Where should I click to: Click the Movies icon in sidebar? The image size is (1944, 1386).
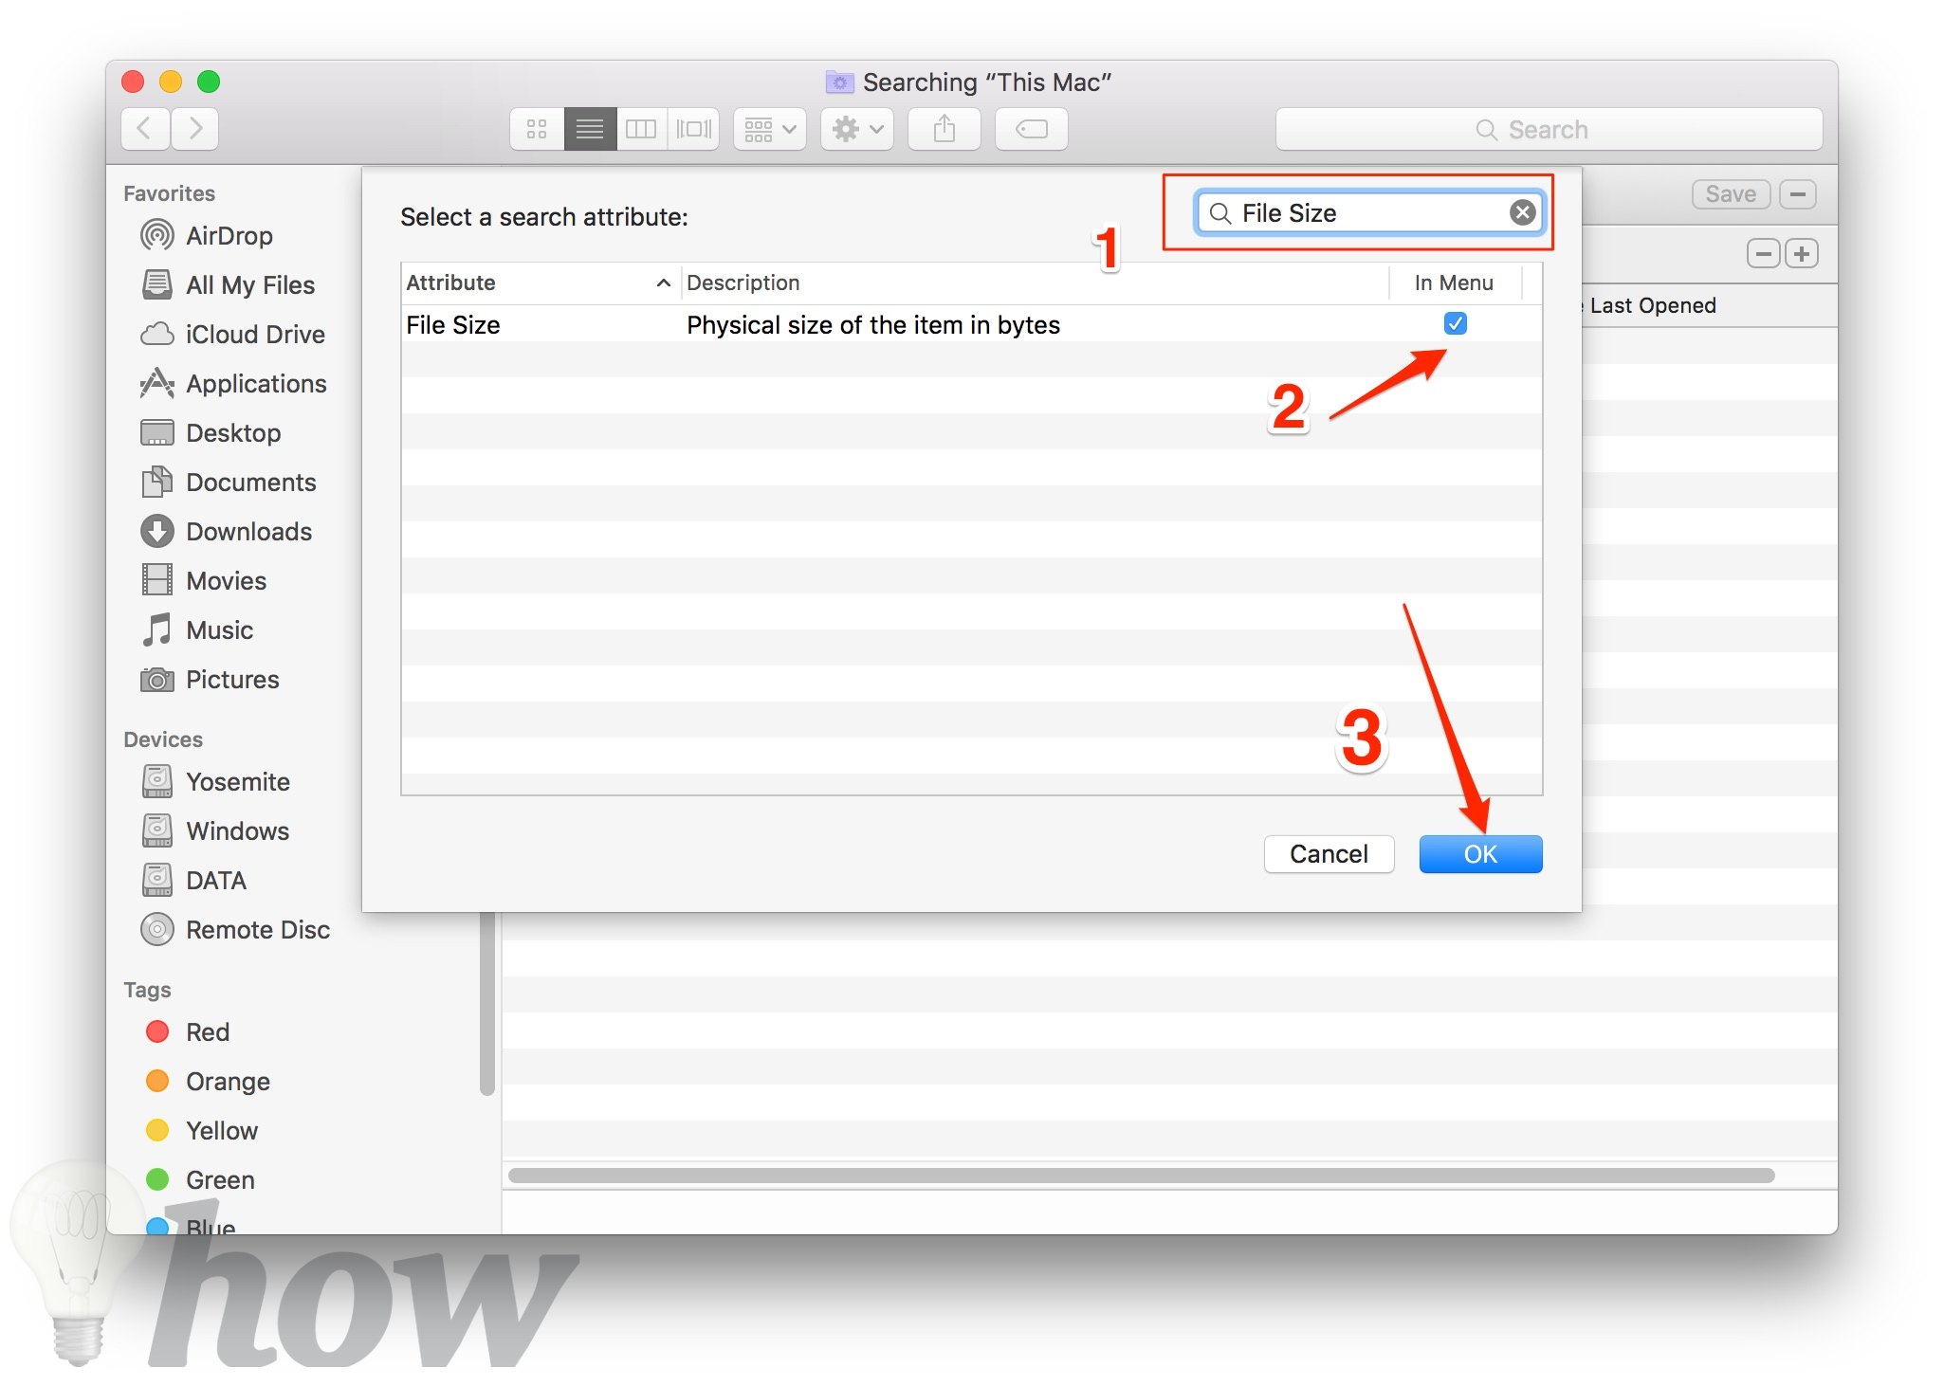coord(156,582)
